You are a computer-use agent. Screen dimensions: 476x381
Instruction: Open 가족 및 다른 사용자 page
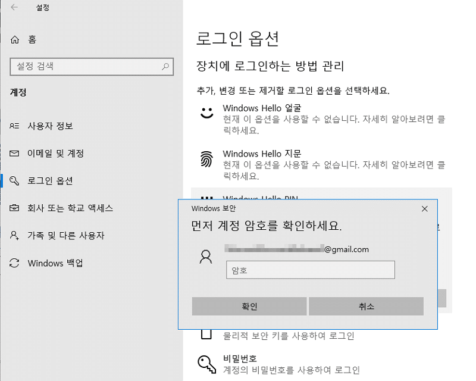(x=66, y=236)
